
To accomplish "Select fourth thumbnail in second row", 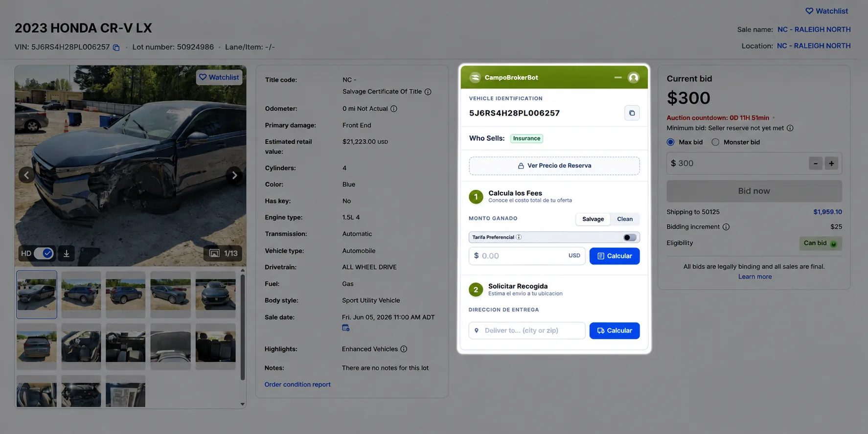I will [170, 346].
